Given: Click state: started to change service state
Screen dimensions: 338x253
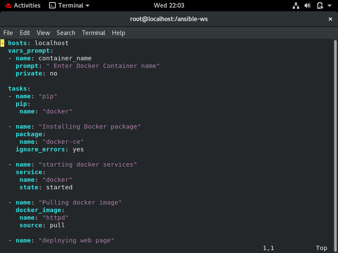Looking at the screenshot, I should point(59,187).
